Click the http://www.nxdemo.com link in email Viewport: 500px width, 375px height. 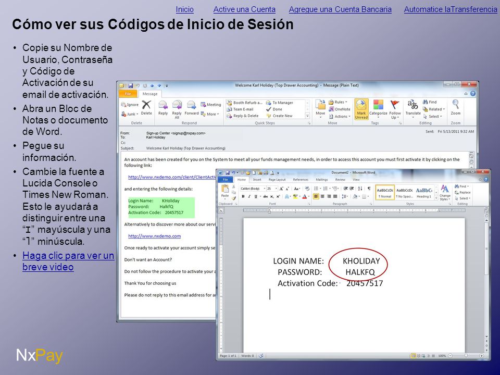click(154, 236)
